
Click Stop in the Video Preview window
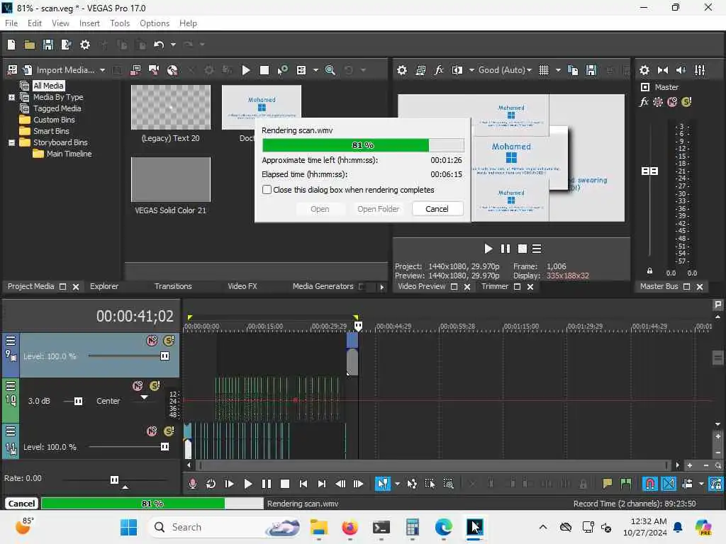coord(523,249)
